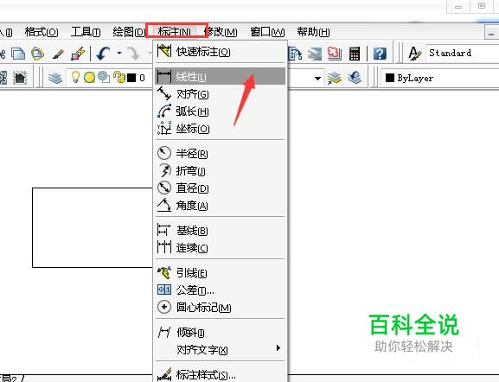Select 圆心标记(M) center mark
499x382 pixels.
(221, 308)
